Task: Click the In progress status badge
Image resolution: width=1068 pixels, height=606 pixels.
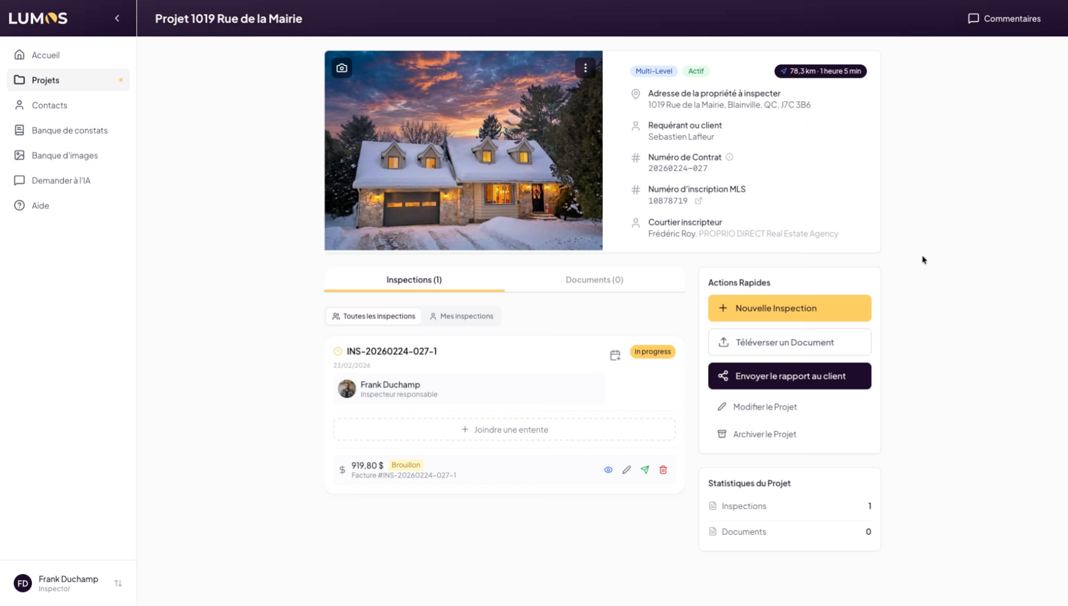Action: (653, 352)
